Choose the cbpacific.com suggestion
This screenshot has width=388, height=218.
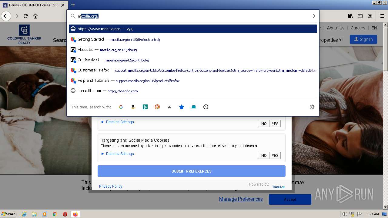193,91
